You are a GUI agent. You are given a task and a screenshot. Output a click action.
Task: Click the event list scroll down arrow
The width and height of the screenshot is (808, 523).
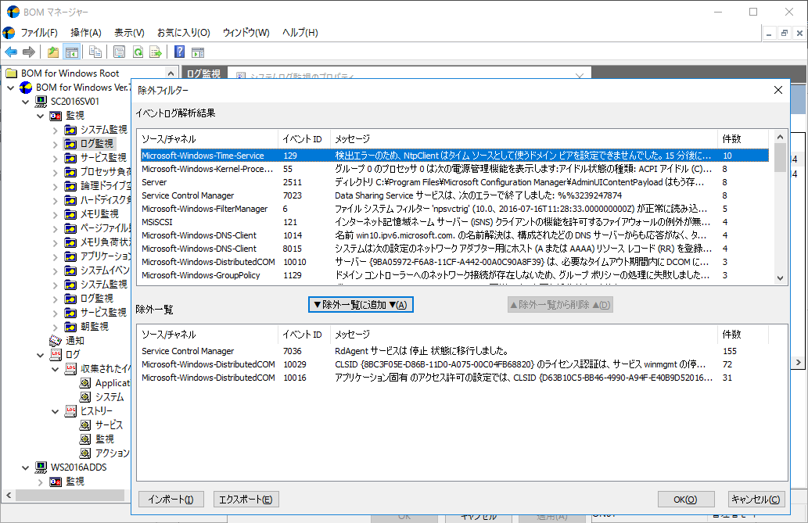pyautogui.click(x=780, y=278)
